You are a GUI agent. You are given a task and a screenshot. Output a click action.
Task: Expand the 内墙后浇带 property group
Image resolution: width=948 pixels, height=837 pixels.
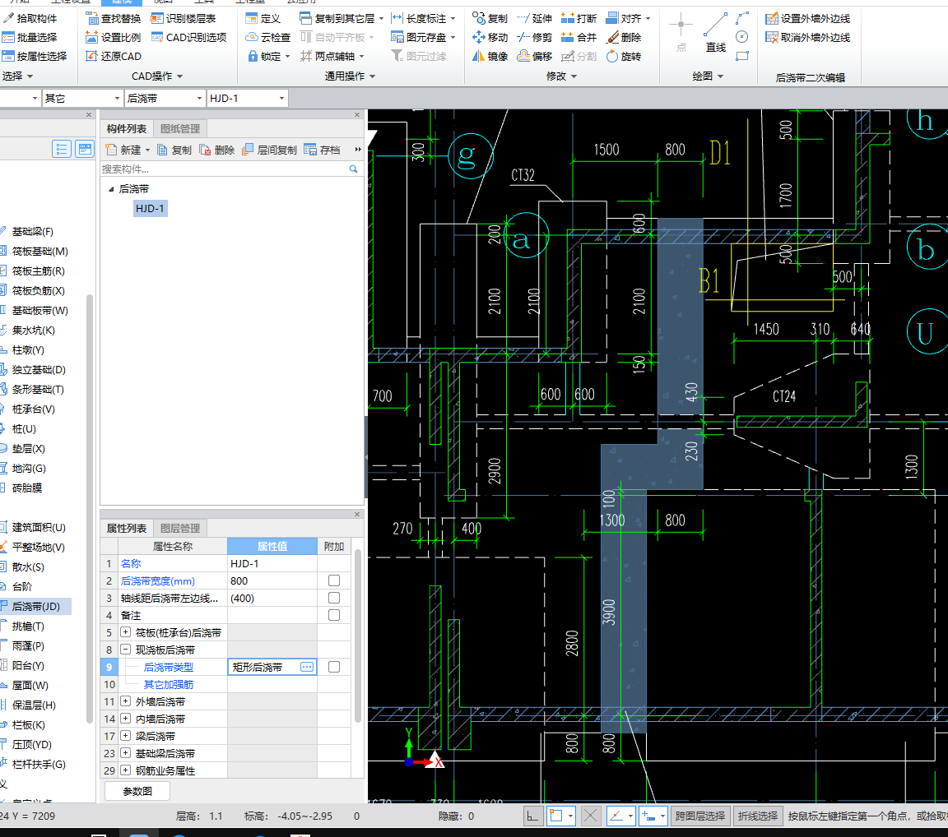126,719
